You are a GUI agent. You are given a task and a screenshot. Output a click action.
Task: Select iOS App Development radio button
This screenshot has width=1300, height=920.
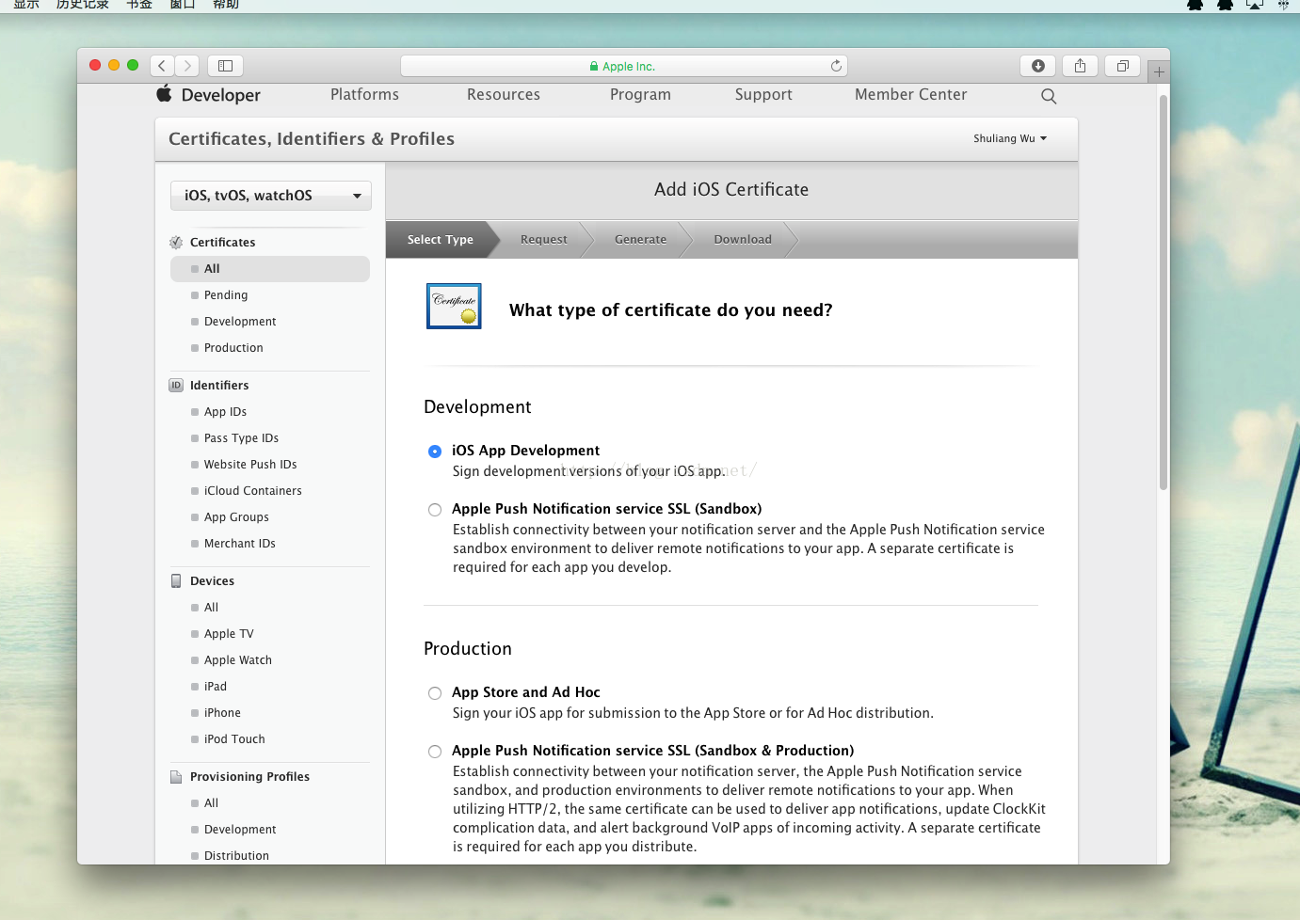click(435, 452)
